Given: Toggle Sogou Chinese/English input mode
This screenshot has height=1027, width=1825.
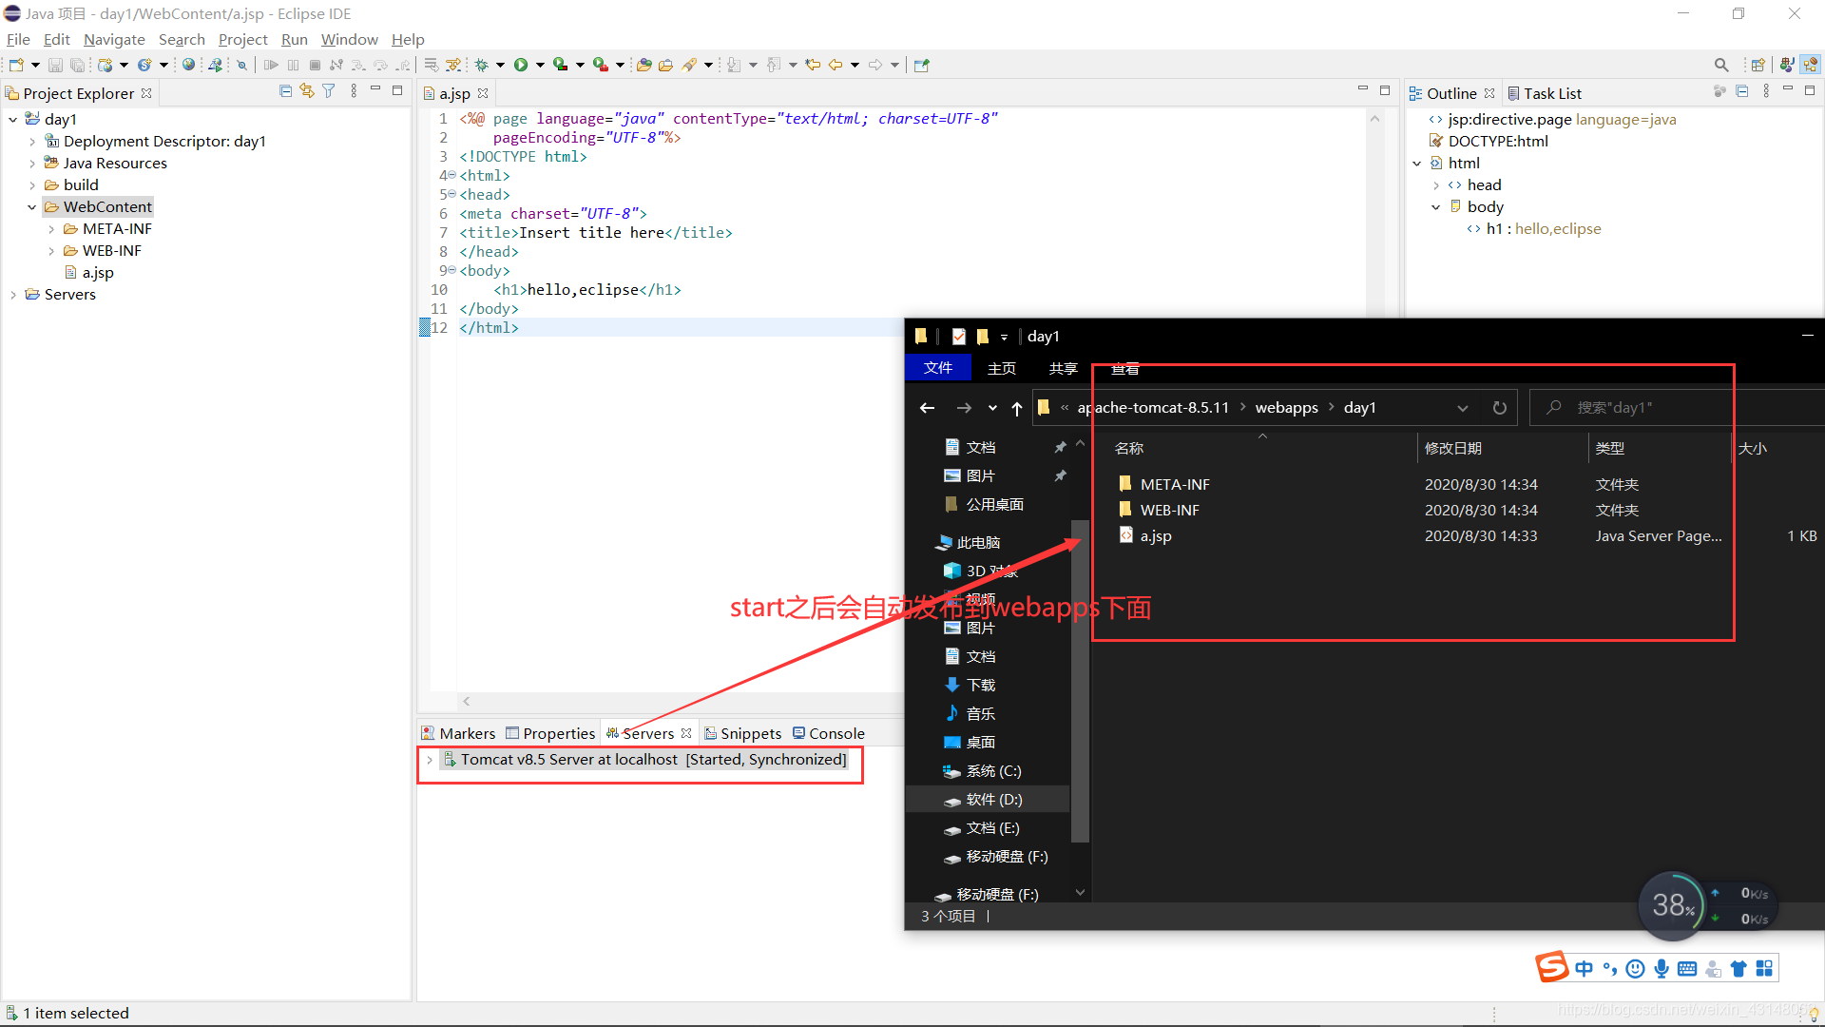Looking at the screenshot, I should click(x=1584, y=968).
